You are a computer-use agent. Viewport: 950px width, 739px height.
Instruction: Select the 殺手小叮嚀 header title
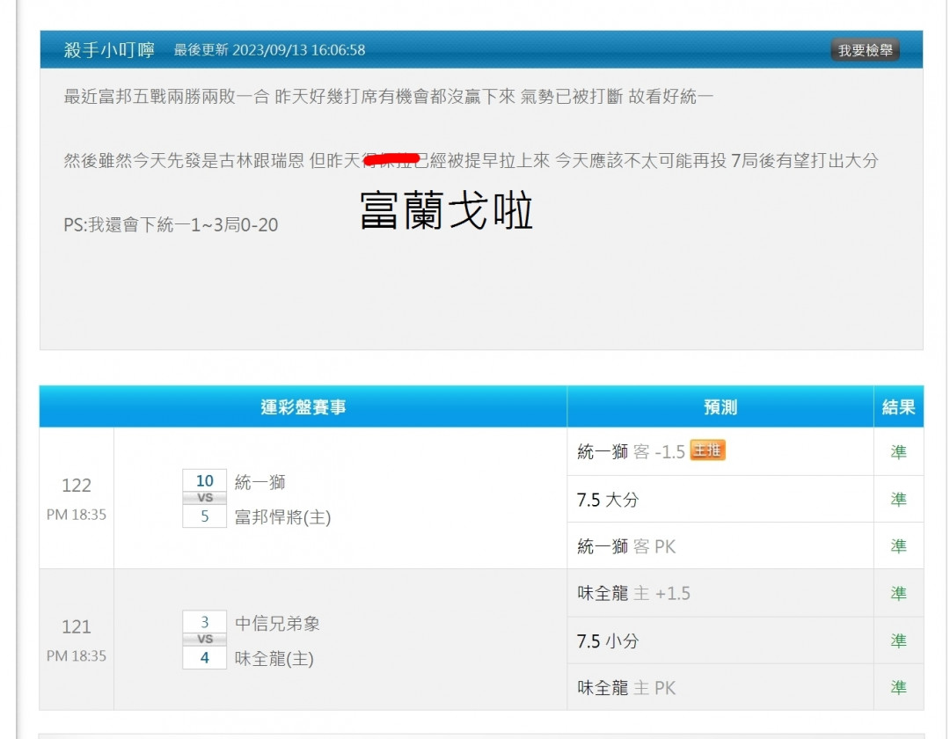(x=109, y=49)
